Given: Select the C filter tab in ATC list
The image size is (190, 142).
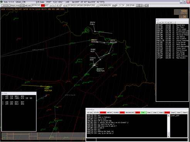Looking at the screenshot, I should point(158,23).
